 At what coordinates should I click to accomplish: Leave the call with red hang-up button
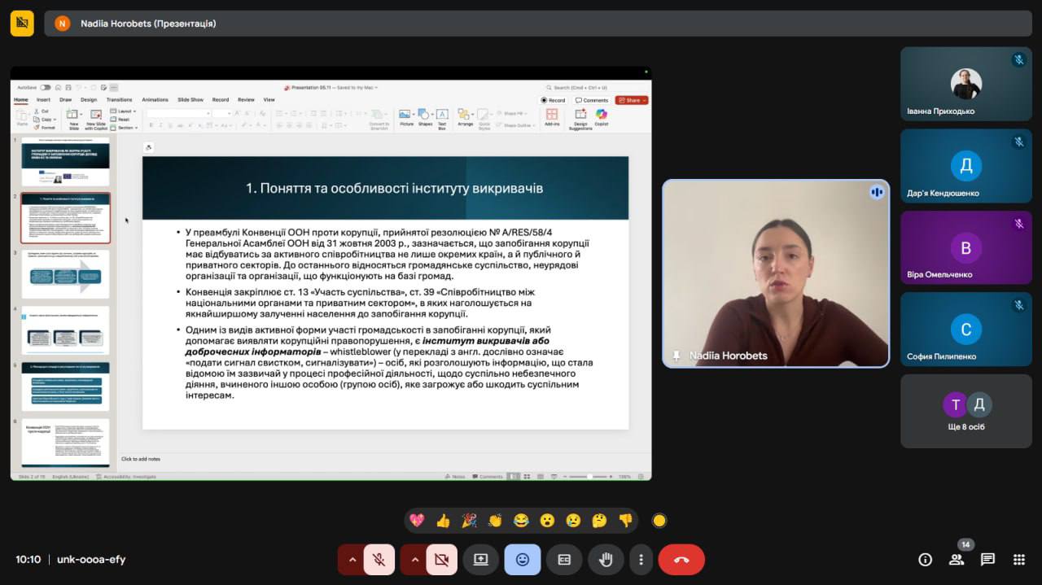click(681, 560)
